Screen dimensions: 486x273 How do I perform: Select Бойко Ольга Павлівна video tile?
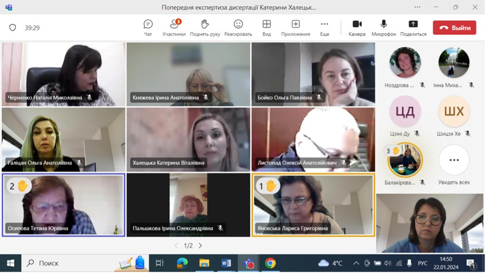tap(314, 74)
